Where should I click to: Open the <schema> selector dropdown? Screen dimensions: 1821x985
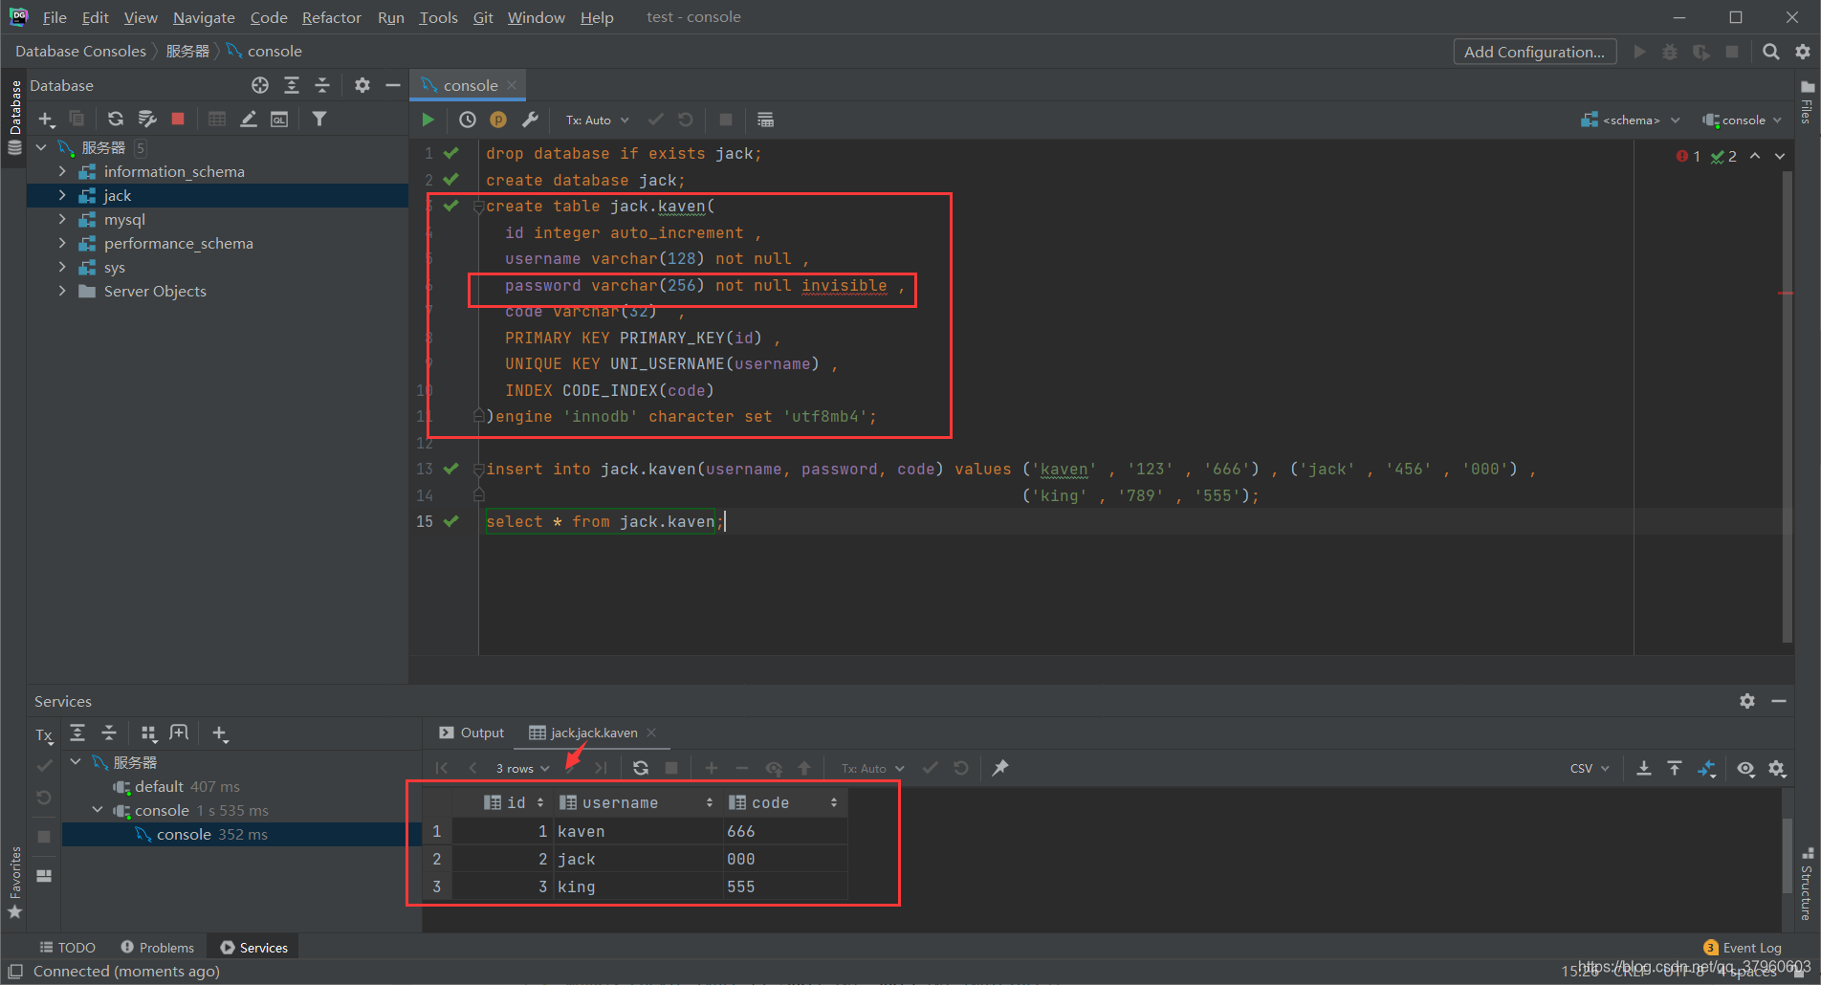1631,120
